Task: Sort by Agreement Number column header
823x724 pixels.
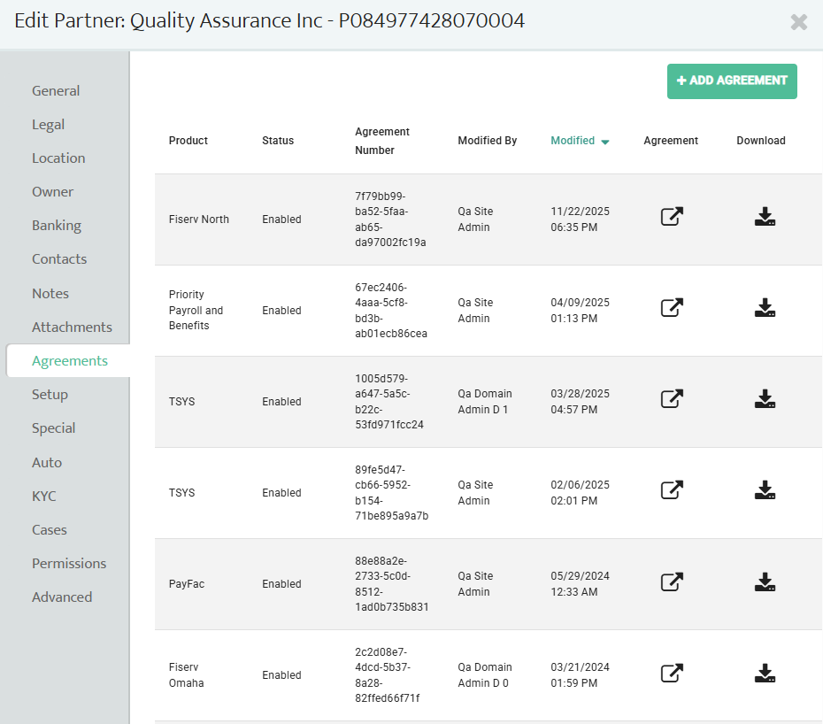Action: [x=382, y=141]
